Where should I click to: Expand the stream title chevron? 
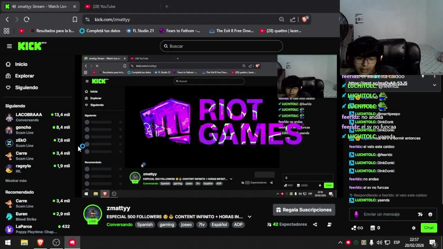tap(250, 217)
